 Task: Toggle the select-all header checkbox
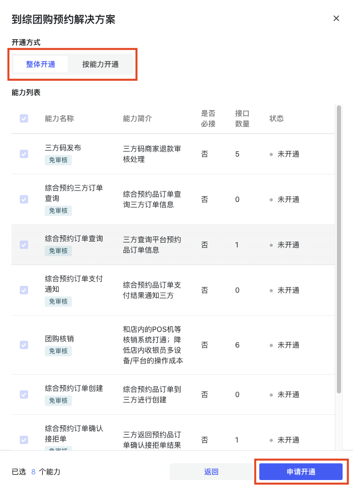click(x=24, y=118)
